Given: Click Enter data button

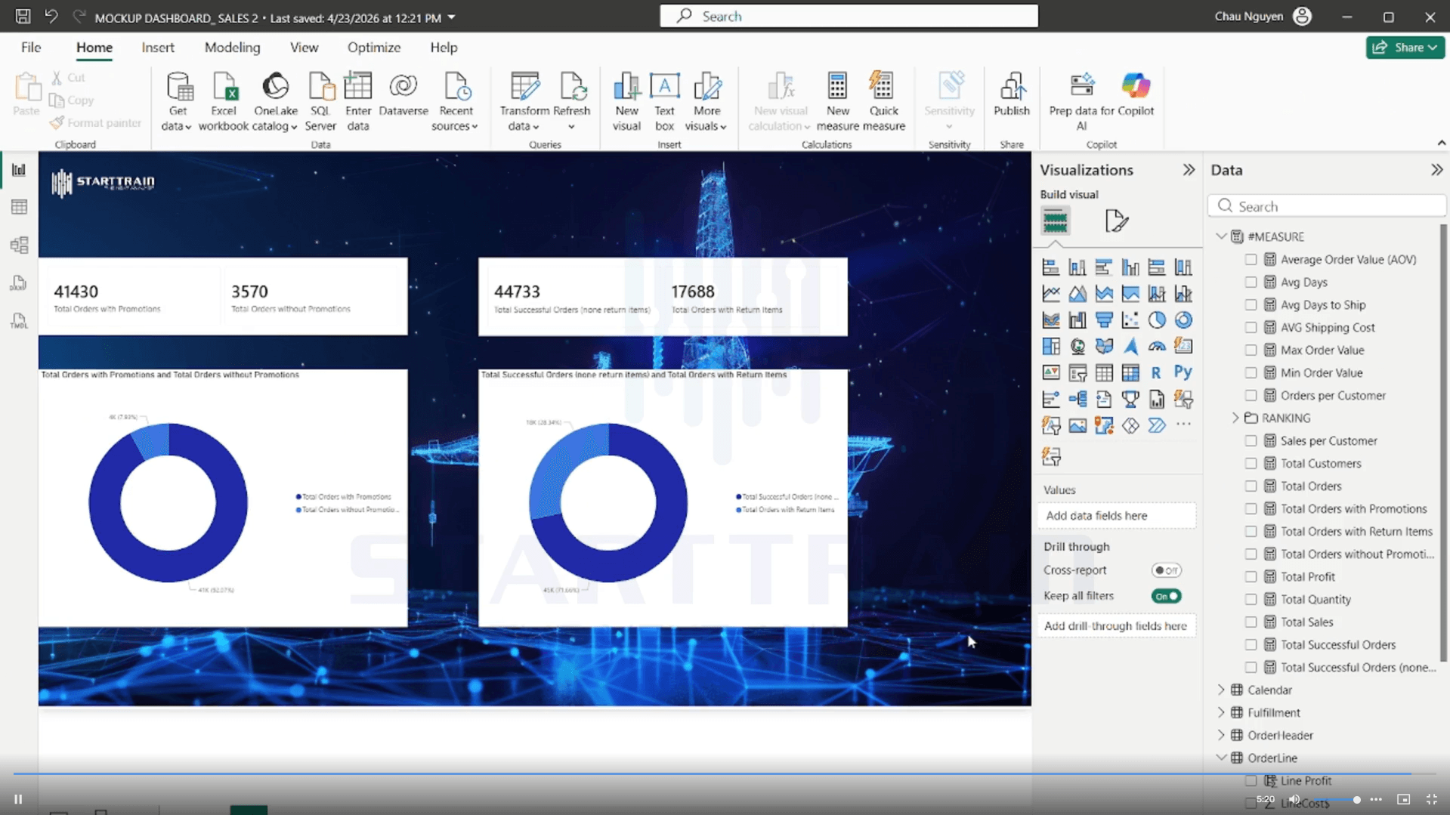Looking at the screenshot, I should [x=358, y=101].
